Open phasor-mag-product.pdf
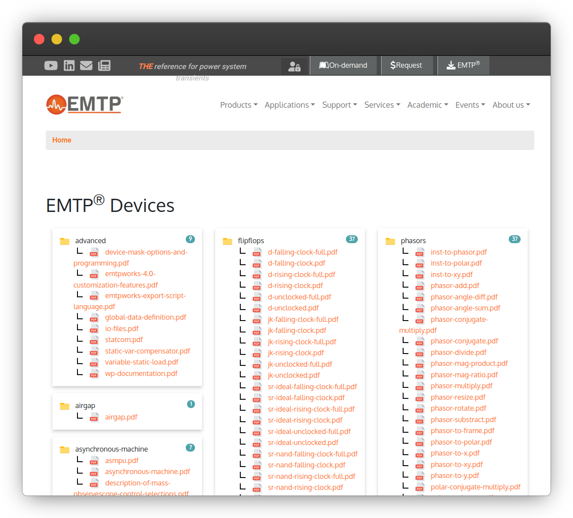Screen dimensions: 573x518 point(469,364)
